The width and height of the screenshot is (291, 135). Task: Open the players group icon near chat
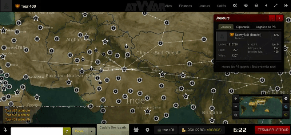[136, 130]
